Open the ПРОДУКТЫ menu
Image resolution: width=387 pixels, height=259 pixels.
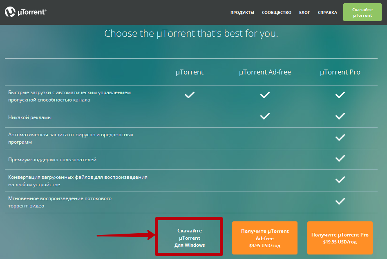tap(242, 12)
